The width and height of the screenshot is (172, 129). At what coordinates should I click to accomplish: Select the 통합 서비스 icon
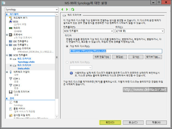11,109
